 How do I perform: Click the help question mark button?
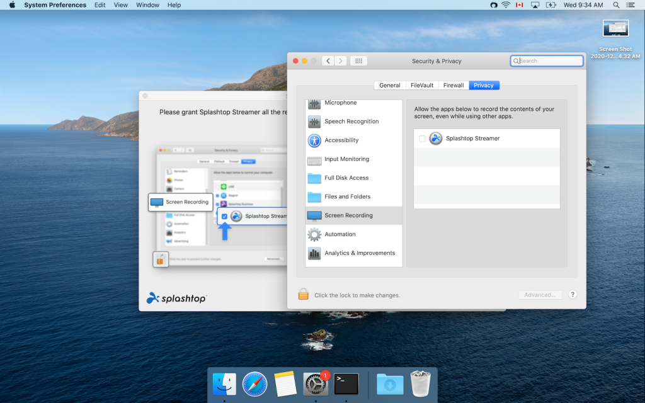click(x=573, y=295)
